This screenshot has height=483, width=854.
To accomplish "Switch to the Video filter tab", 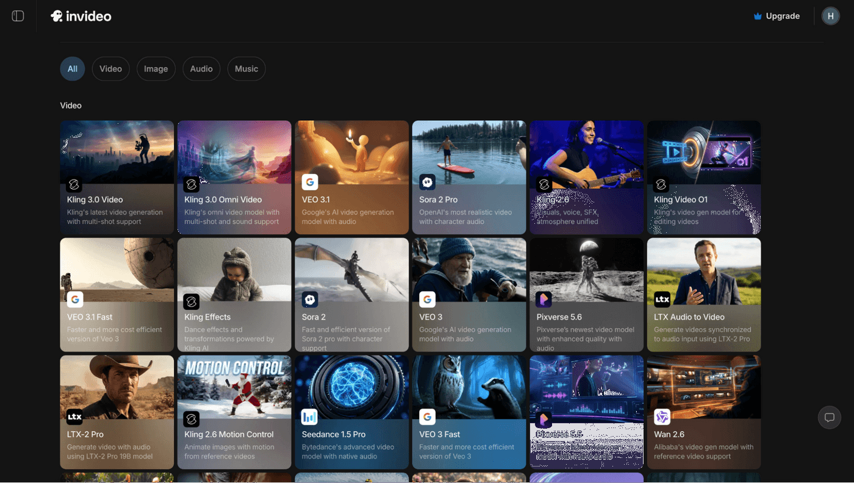I will [110, 69].
